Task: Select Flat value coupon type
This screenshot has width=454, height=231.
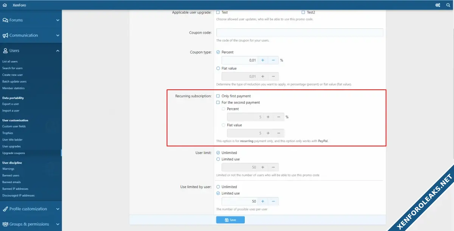Action: point(218,68)
